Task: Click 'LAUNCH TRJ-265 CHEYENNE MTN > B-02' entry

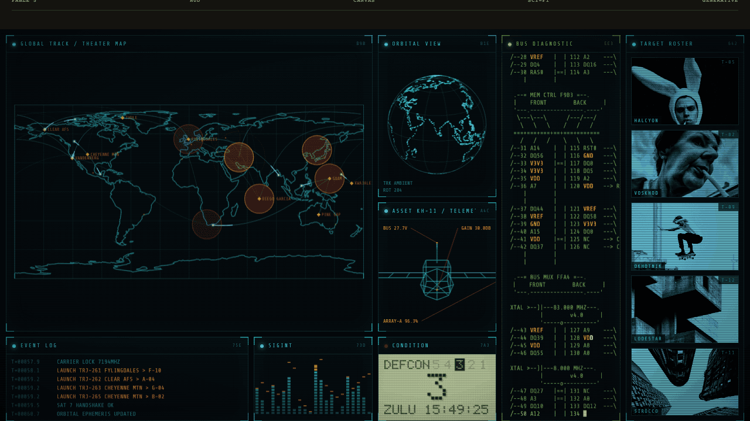Action: [111, 396]
